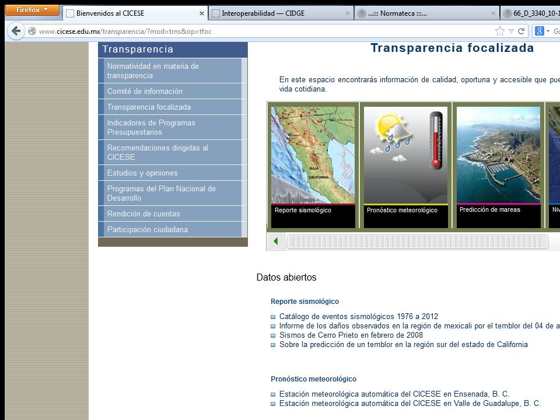Open Estación meteorológica en Valle de Guadalupe link

pos(410,403)
